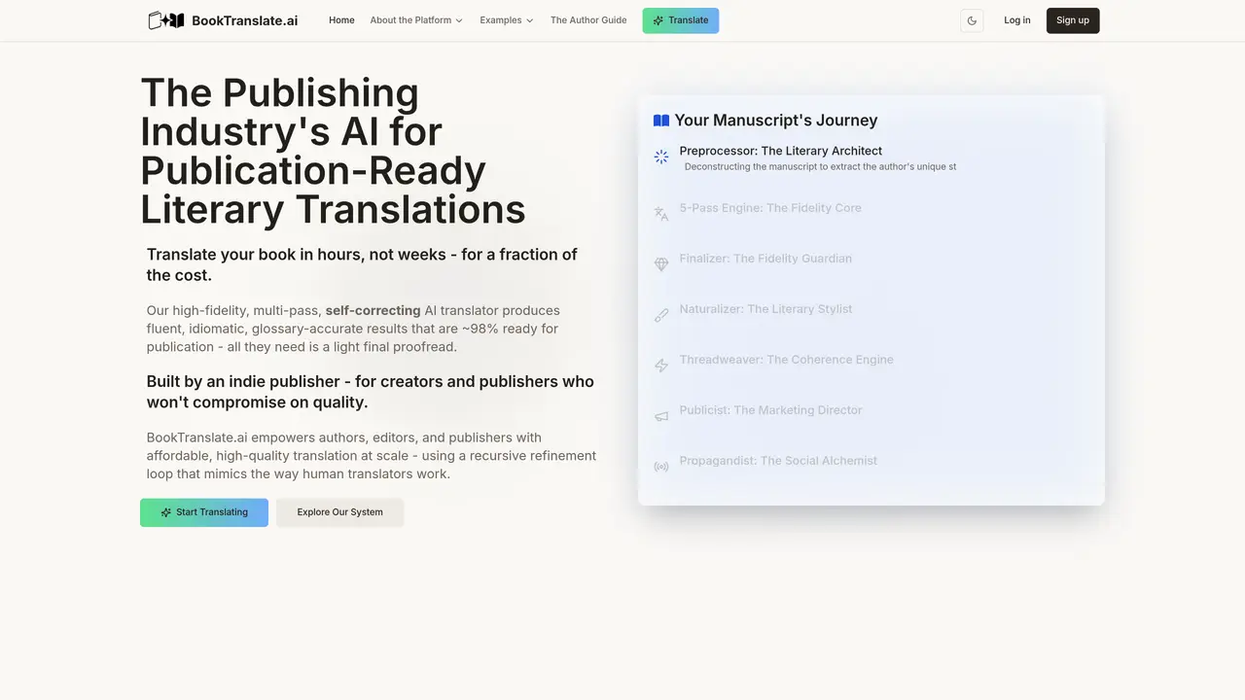Click the bold self-correcting text

pos(373,311)
